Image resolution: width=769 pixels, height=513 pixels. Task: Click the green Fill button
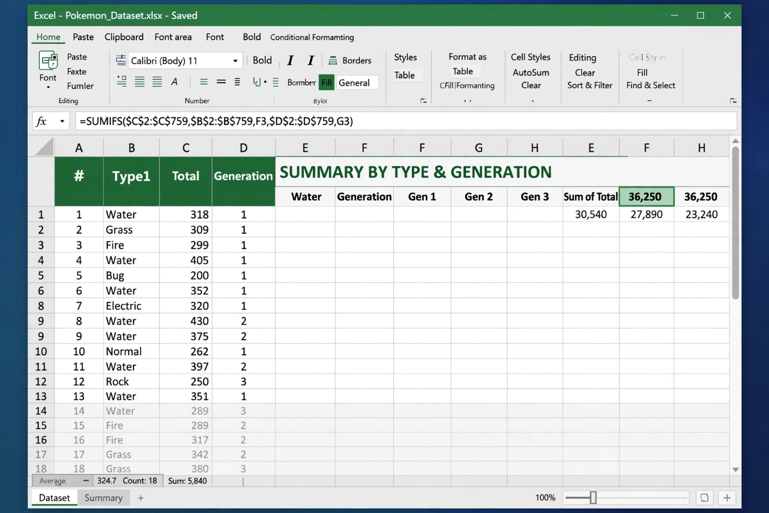coord(326,82)
